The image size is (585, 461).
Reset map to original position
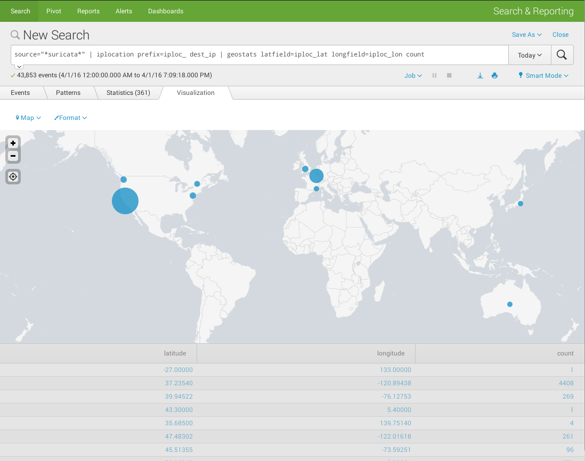[13, 176]
